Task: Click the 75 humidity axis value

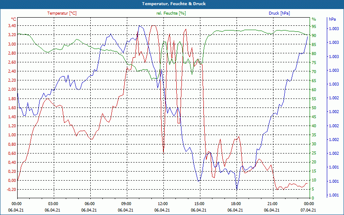Action: [x=314, y=63]
